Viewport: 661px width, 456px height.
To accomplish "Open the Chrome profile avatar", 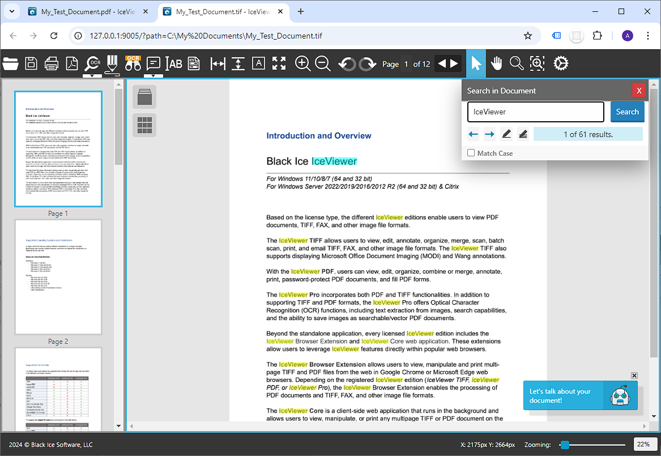I will (x=627, y=36).
